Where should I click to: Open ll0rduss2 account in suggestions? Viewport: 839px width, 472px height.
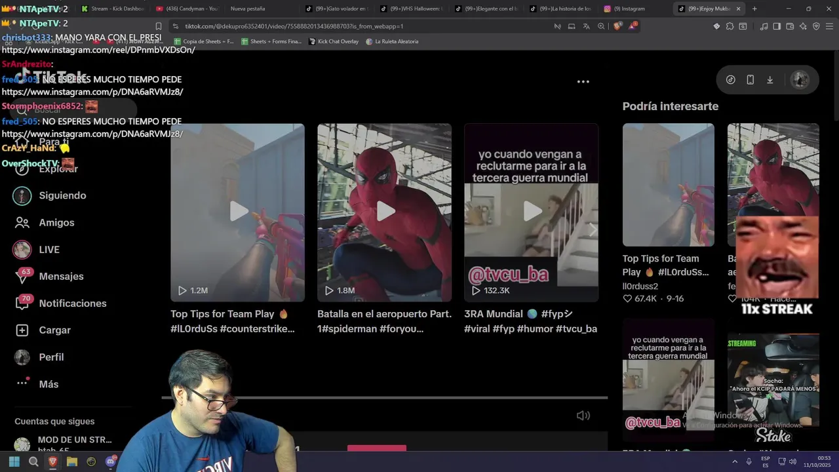pos(640,286)
